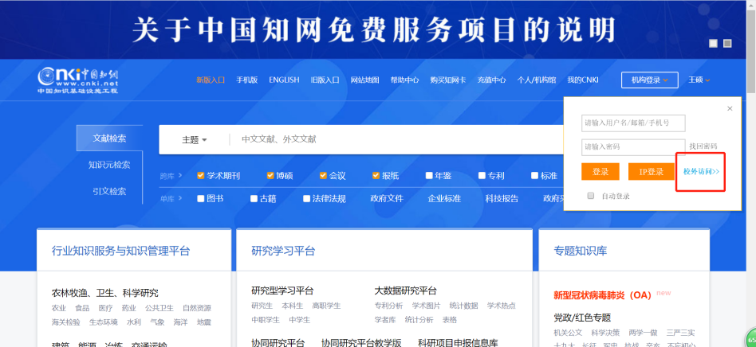Open 学术热点 link
This screenshot has width=756, height=347.
point(501,306)
